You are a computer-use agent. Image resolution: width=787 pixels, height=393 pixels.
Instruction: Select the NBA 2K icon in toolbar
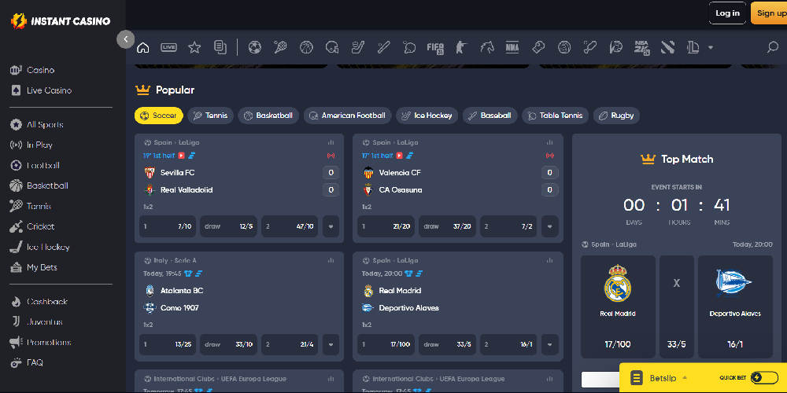(641, 47)
